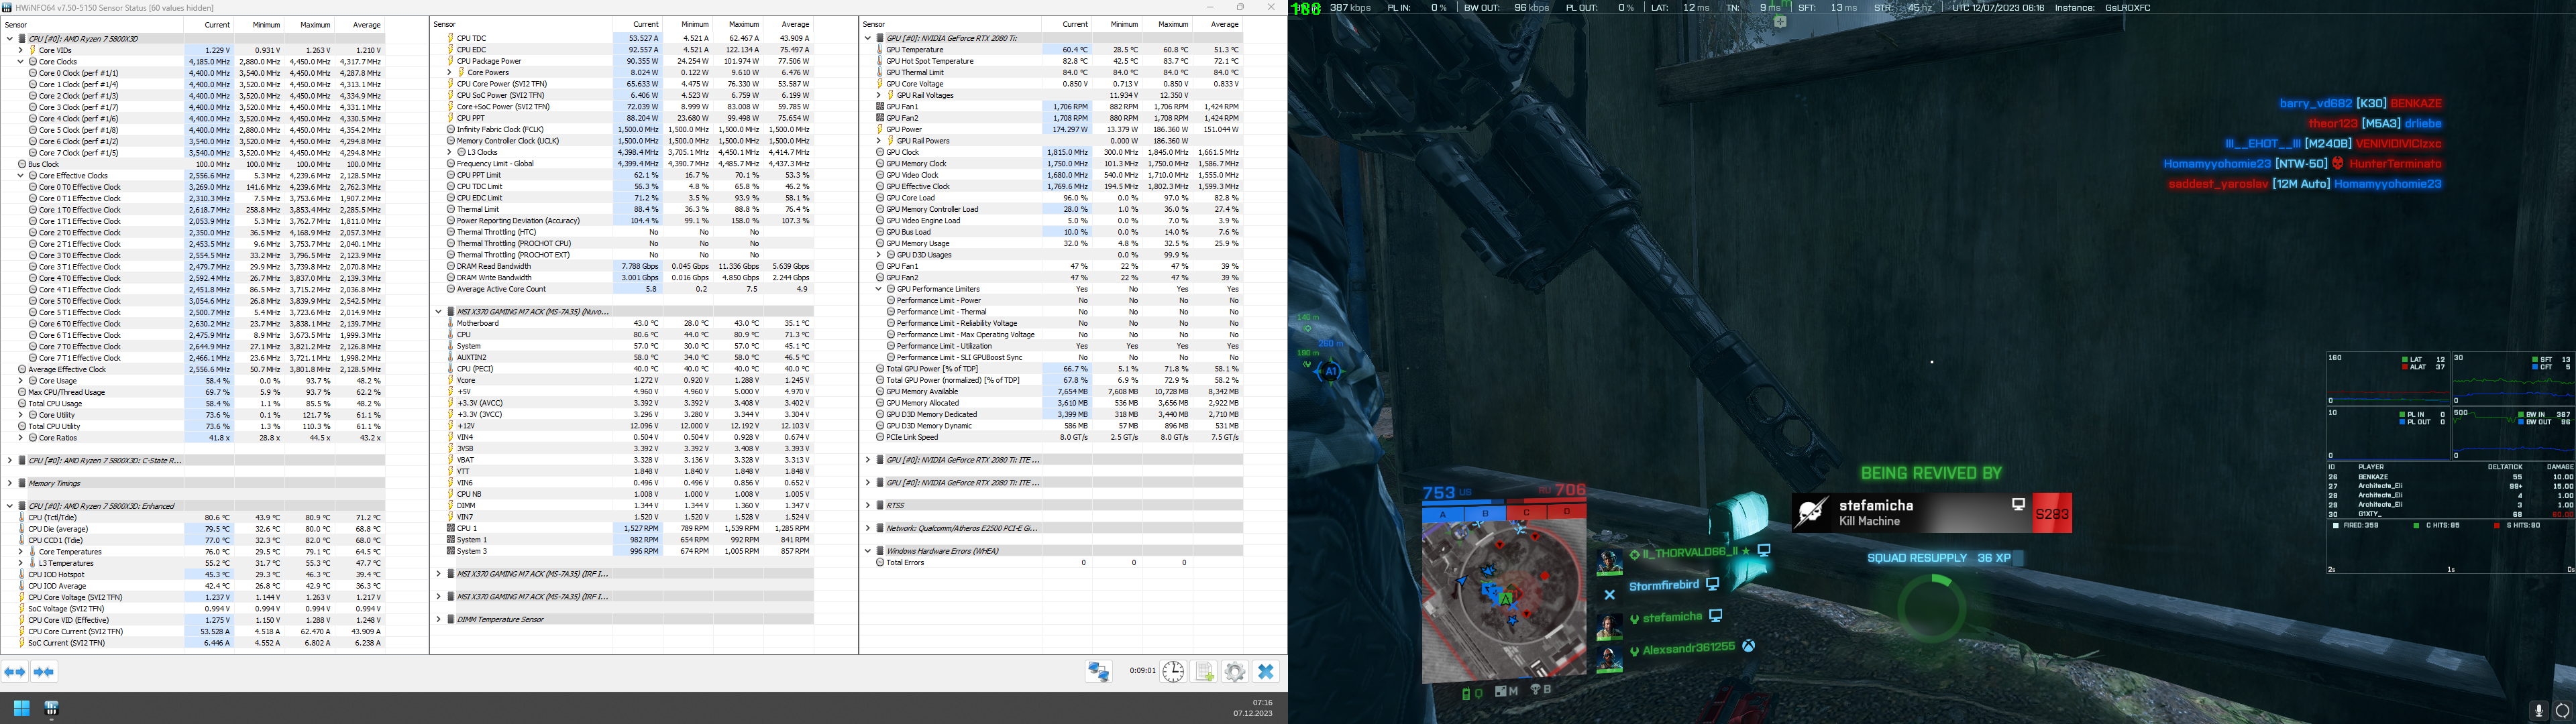Collapse the GPU Performance Limiters node
The height and width of the screenshot is (724, 2576).
pos(878,289)
